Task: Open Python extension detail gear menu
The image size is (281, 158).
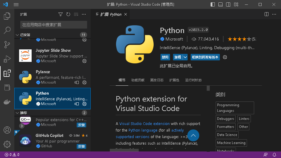Action: (225, 57)
